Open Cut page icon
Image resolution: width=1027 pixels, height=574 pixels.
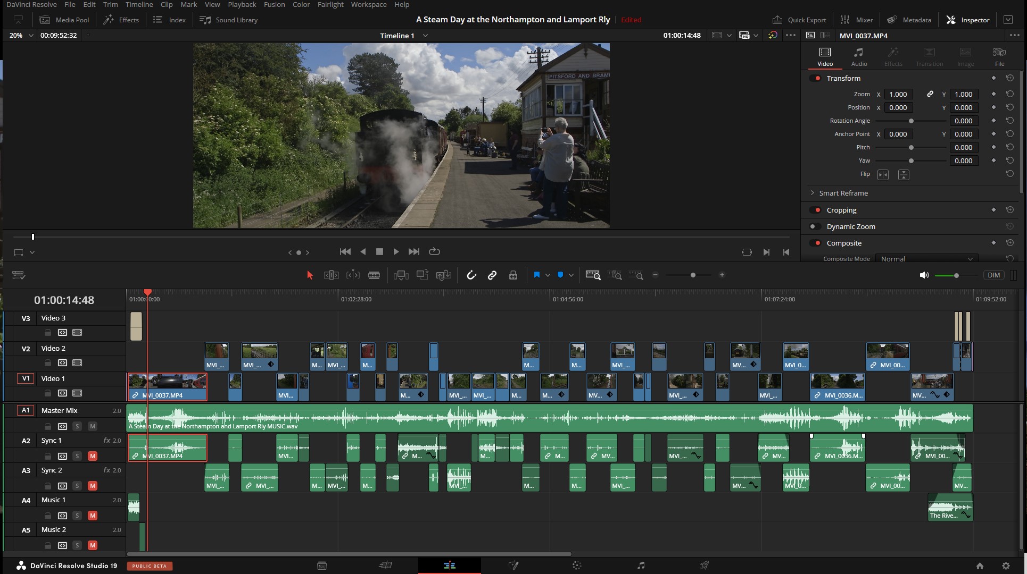point(386,565)
